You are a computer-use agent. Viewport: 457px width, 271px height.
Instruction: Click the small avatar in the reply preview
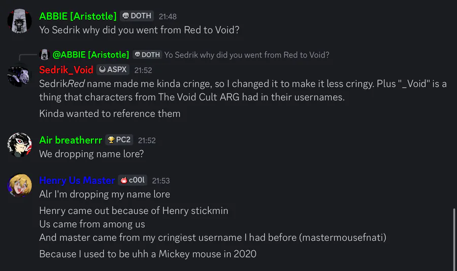pos(45,55)
